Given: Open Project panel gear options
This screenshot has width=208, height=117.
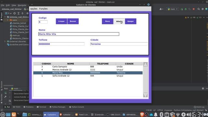Looking at the screenshot, I should point(27,13).
